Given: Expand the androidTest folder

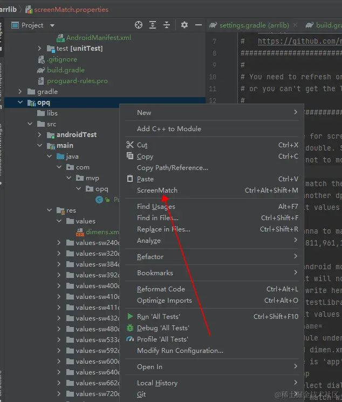Looking at the screenshot, I should [39, 134].
